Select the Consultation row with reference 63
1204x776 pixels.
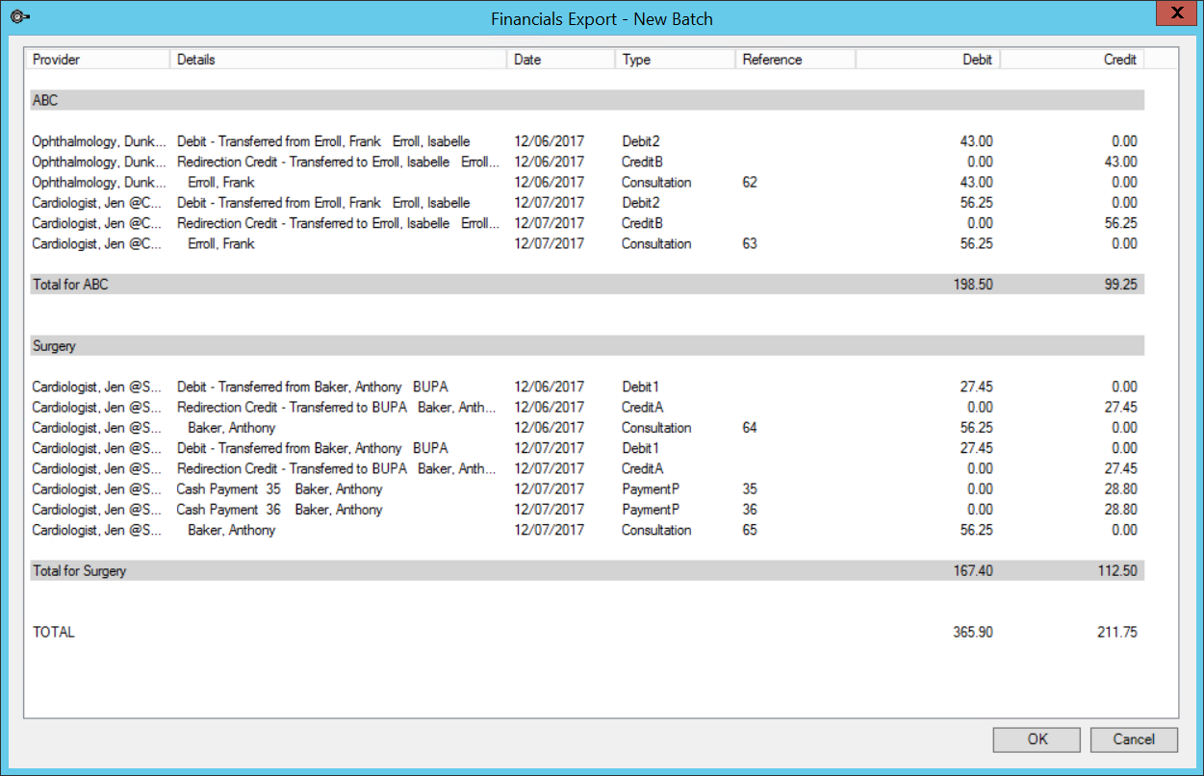[585, 243]
